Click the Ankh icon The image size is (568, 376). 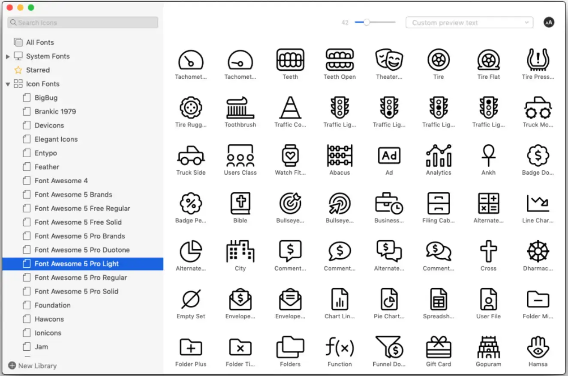488,155
